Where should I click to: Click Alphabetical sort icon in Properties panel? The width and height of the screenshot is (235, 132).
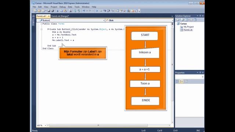(181, 81)
